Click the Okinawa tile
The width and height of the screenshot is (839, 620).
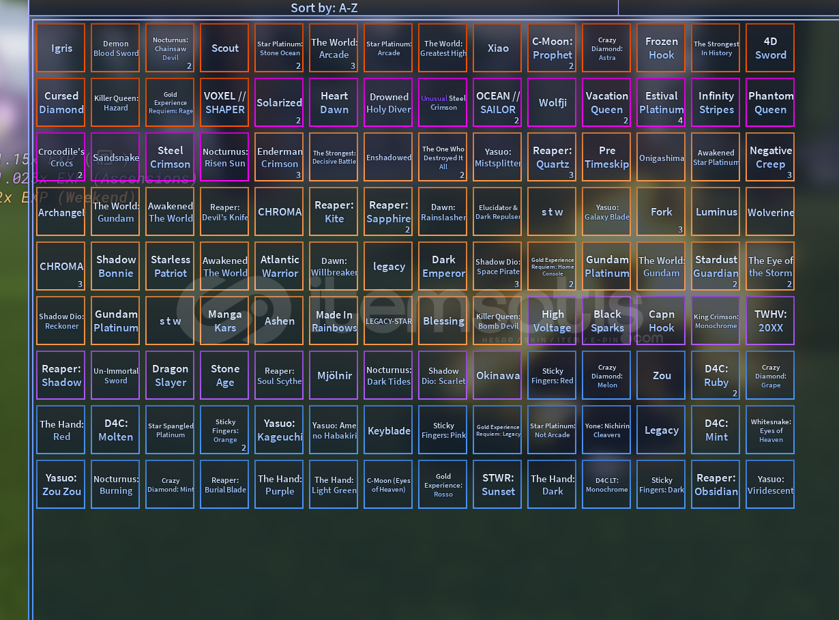498,376
